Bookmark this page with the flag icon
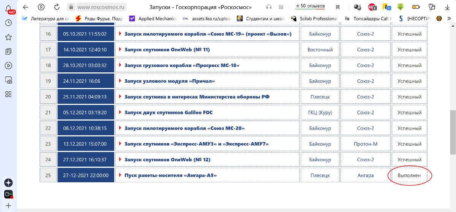Viewport: 456px width, 212px height. (337, 7)
